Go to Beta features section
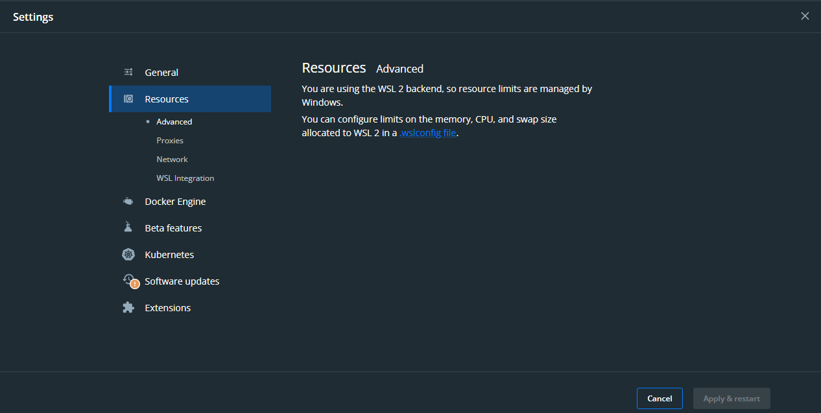Viewport: 821px width, 413px height. pyautogui.click(x=173, y=228)
